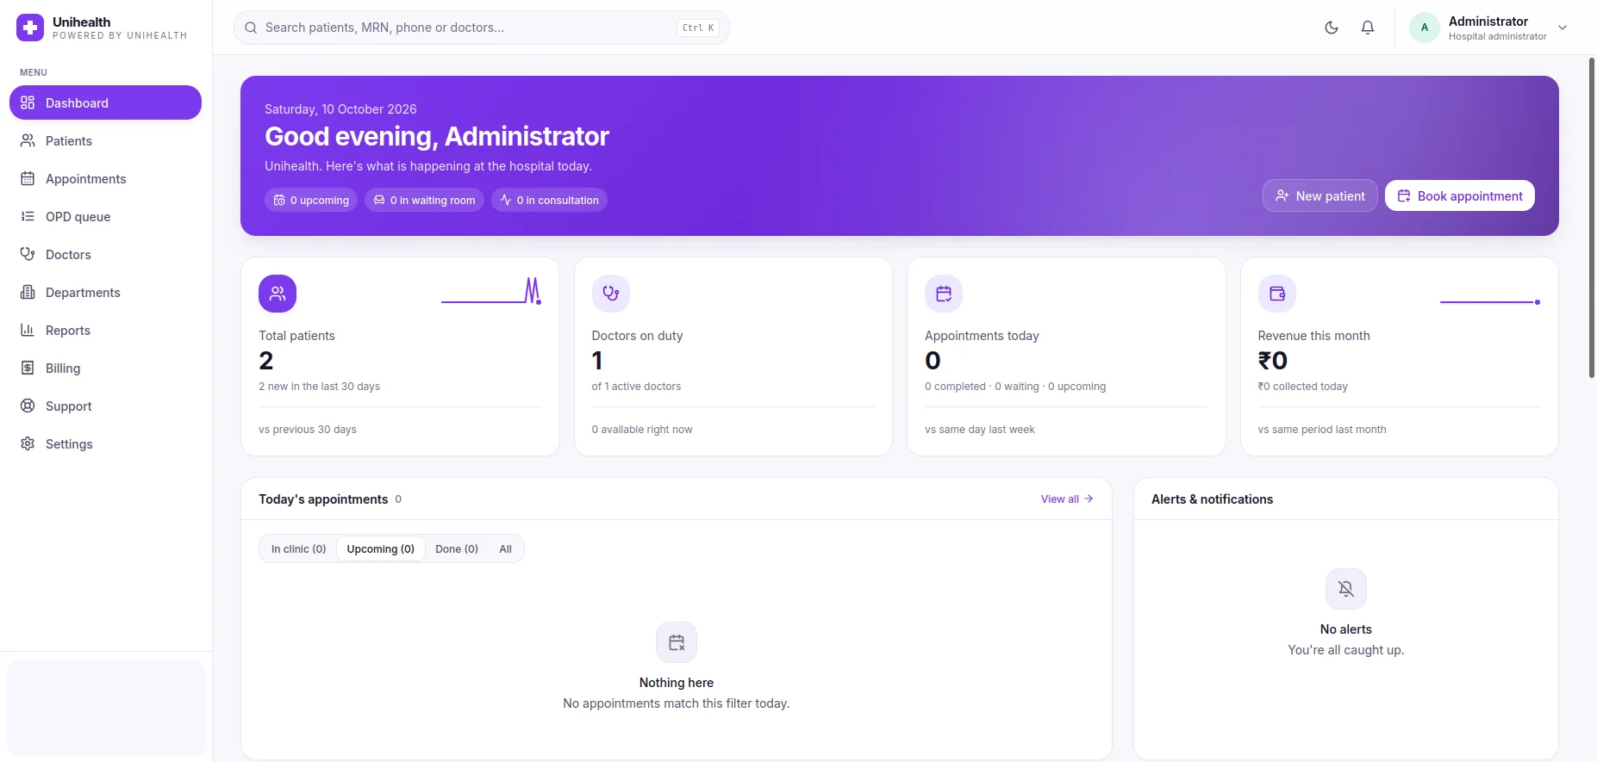The height and width of the screenshot is (762, 1597).
Task: Open Dashboard in the sidebar
Action: [105, 102]
